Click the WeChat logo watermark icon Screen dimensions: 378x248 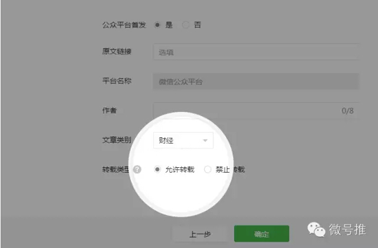(x=318, y=230)
